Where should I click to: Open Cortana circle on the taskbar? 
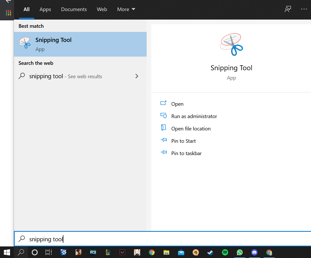click(34, 252)
